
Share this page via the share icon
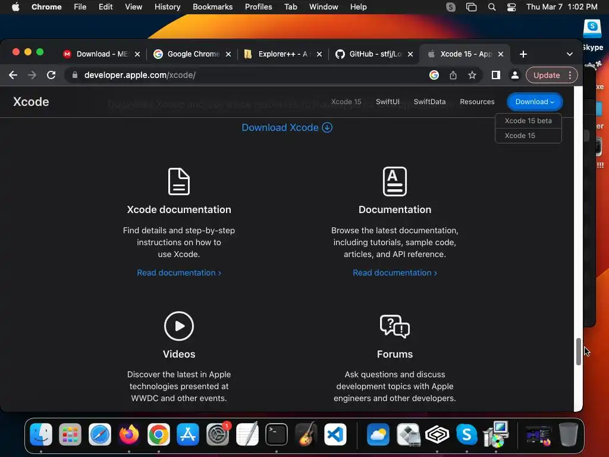453,75
